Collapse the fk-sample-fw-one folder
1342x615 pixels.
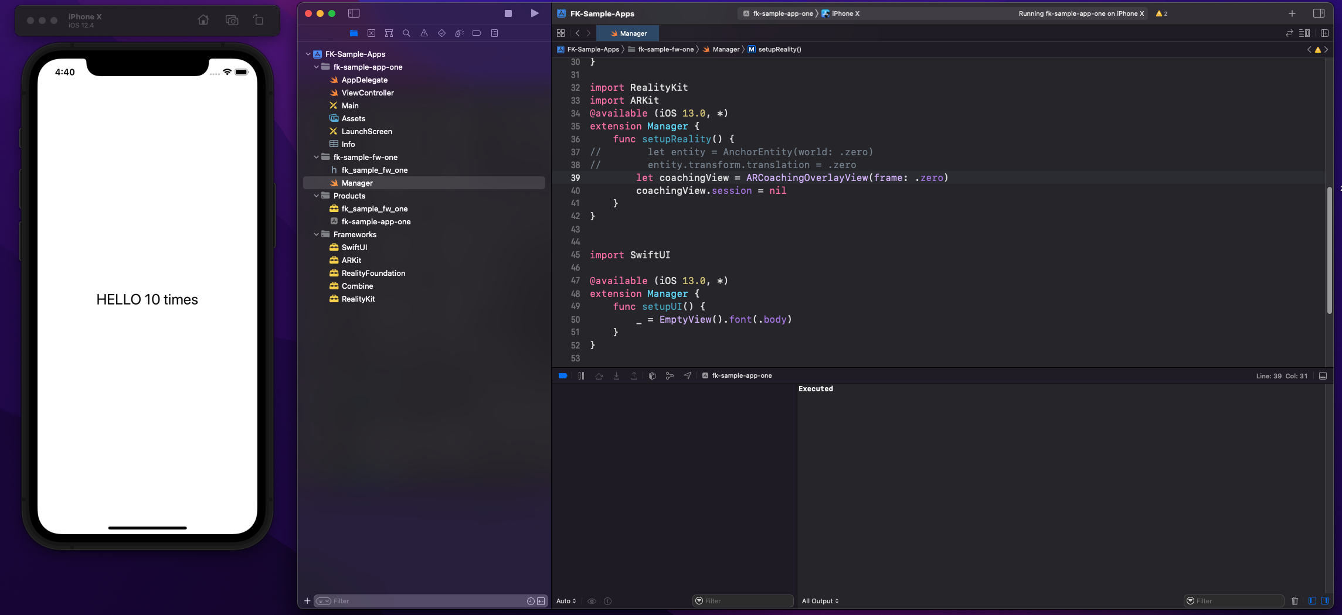click(x=317, y=158)
